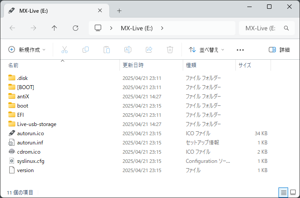Viewport: 300px width, 198px height.
Task: Select the Live-usb-storage folder
Action: tap(36, 124)
